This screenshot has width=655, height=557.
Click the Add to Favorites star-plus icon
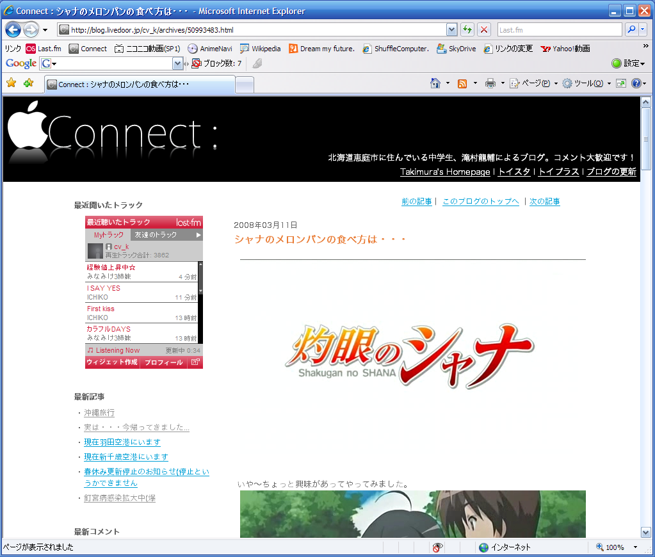28,83
